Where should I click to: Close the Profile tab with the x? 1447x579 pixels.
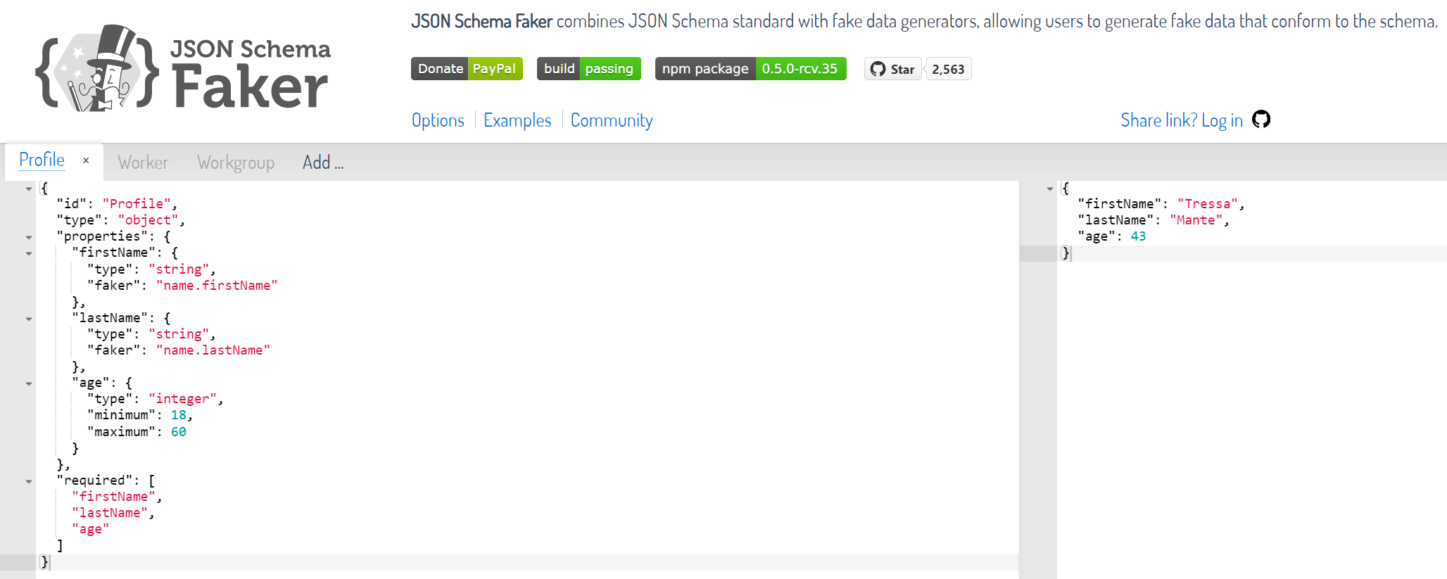coord(86,160)
